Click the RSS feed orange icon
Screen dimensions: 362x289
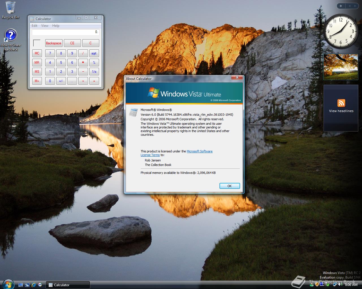tap(341, 103)
